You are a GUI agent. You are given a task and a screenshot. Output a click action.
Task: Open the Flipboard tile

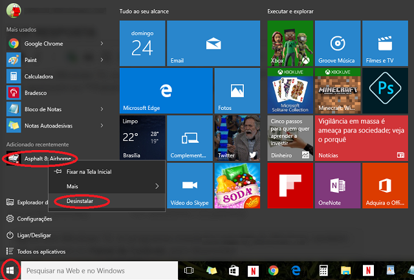coord(290,186)
